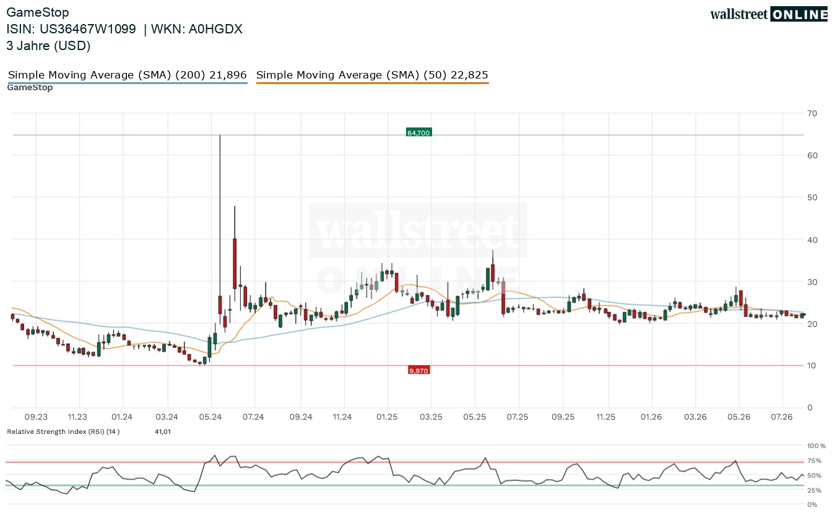Click the 05.26 date axis label
835x521 pixels.
[x=739, y=417]
